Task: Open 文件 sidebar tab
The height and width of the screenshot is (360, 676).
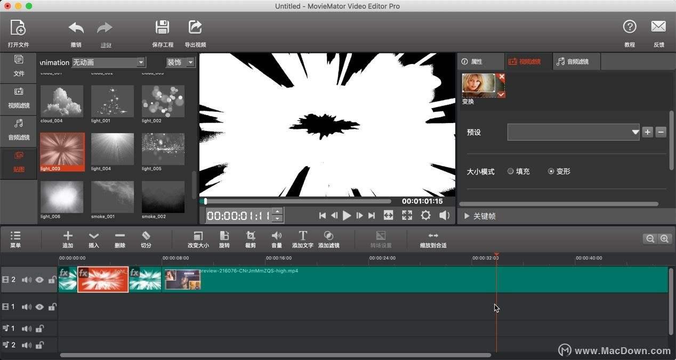Action: [19, 68]
